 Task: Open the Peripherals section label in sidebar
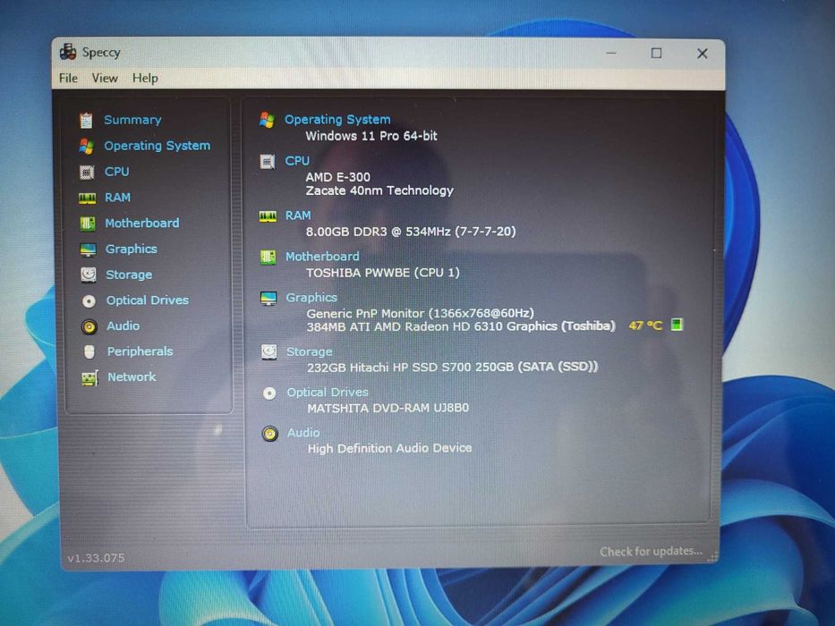(x=140, y=351)
